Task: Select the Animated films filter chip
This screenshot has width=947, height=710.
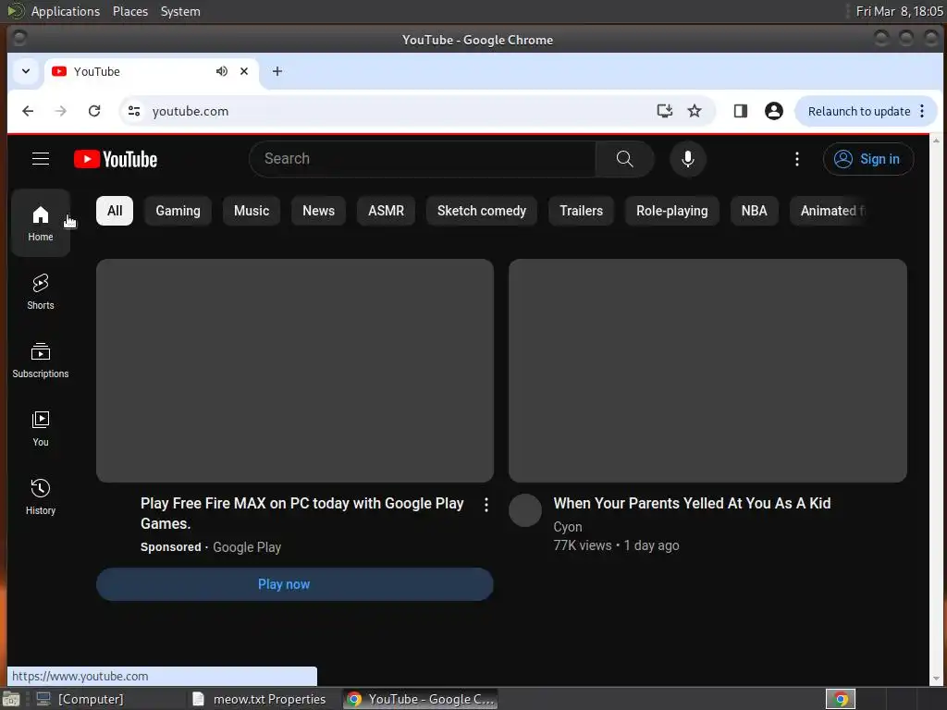Action: point(830,211)
